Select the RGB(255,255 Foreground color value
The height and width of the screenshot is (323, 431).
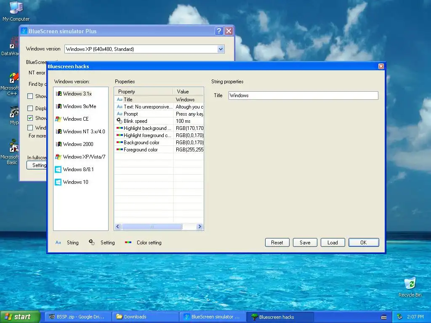coord(189,150)
